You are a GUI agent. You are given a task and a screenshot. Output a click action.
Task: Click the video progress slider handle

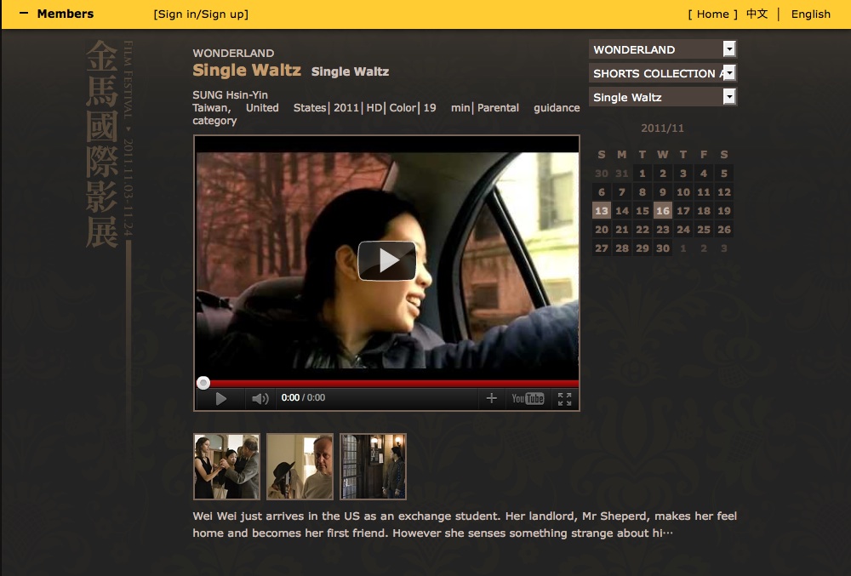tap(203, 383)
